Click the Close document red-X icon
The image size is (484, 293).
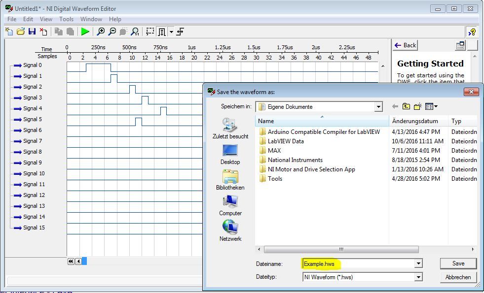coord(43,32)
